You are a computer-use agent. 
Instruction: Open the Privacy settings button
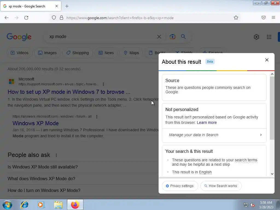point(180,186)
